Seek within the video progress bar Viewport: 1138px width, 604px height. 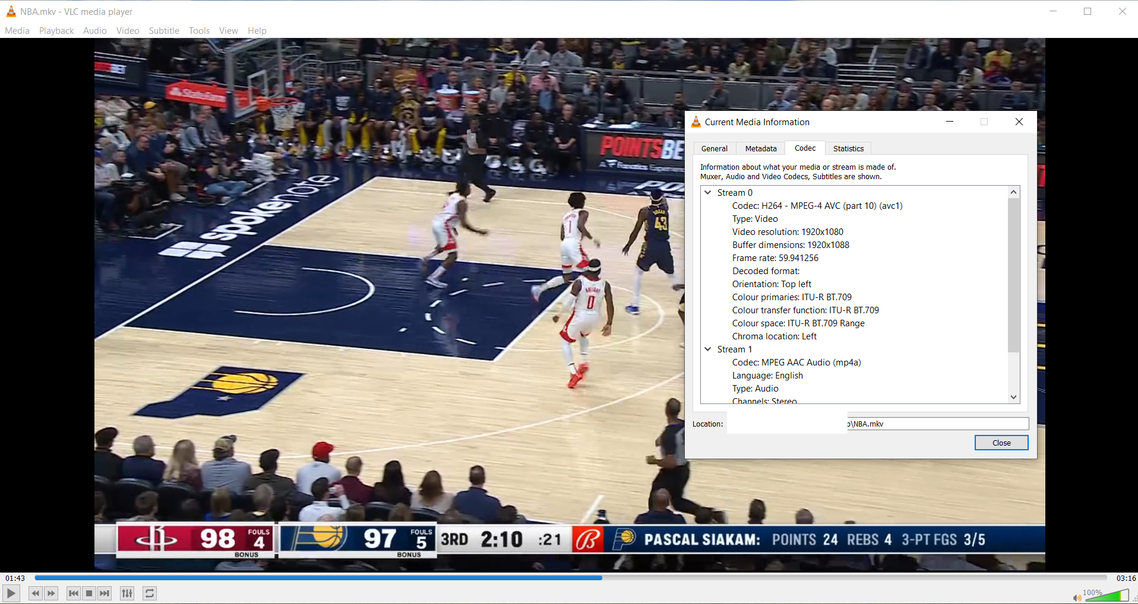[570, 577]
